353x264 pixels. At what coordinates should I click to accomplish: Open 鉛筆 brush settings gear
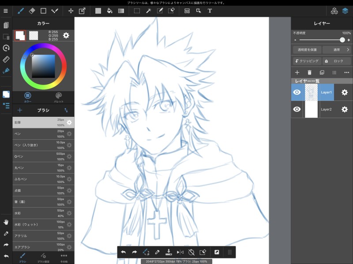coord(69,123)
